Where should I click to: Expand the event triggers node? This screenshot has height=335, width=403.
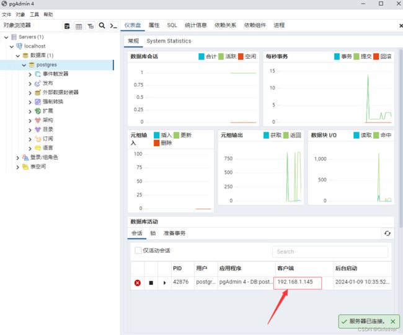click(x=30, y=74)
